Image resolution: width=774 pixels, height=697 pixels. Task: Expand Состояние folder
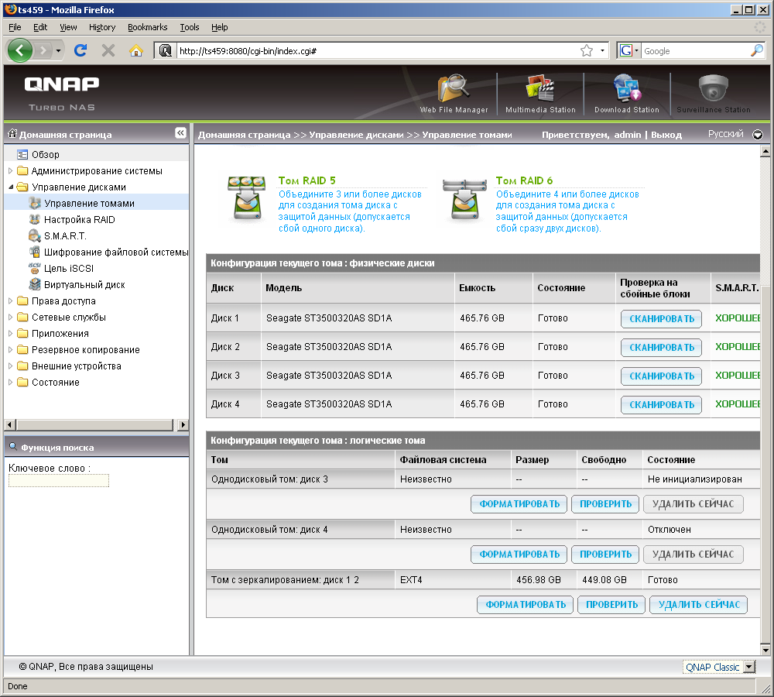(x=10, y=382)
